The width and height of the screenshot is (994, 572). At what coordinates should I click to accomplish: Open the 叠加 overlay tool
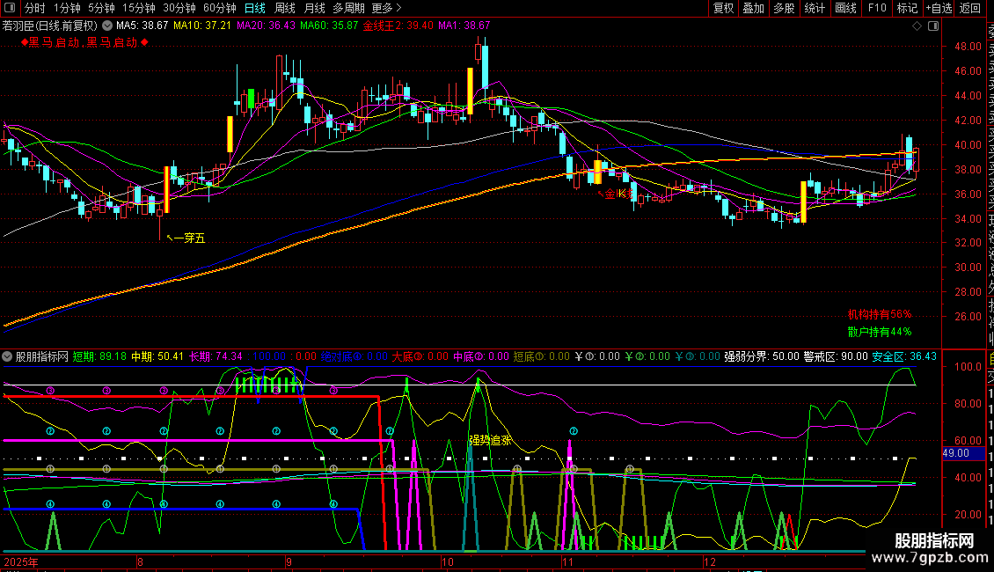(753, 8)
